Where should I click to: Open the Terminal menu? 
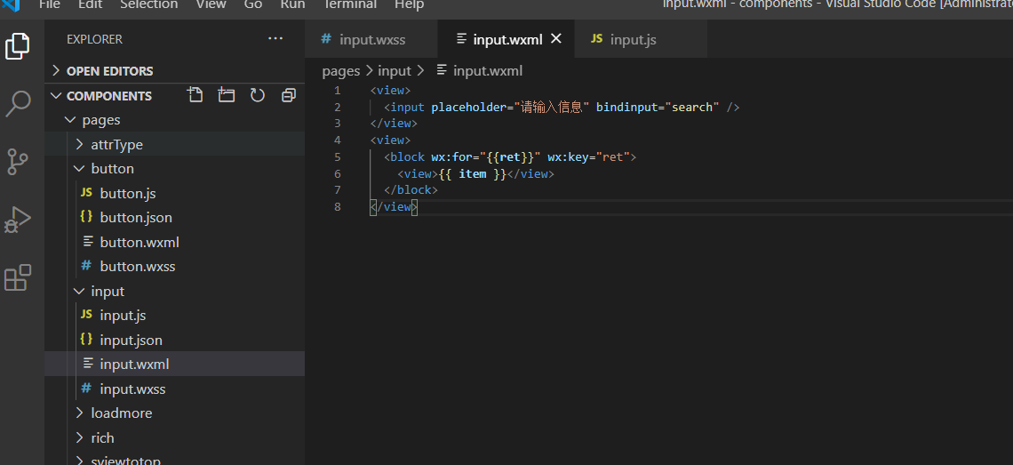click(349, 5)
